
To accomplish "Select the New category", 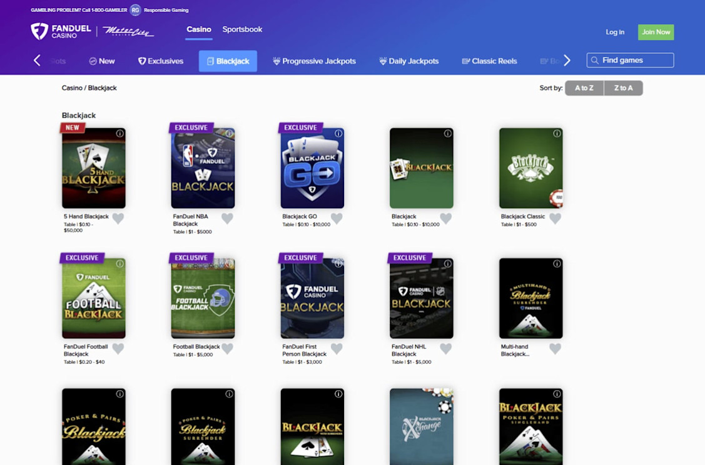I will [x=101, y=61].
